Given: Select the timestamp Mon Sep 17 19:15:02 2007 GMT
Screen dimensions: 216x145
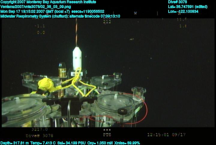Looking at the screenshot, I should (x=35, y=11).
